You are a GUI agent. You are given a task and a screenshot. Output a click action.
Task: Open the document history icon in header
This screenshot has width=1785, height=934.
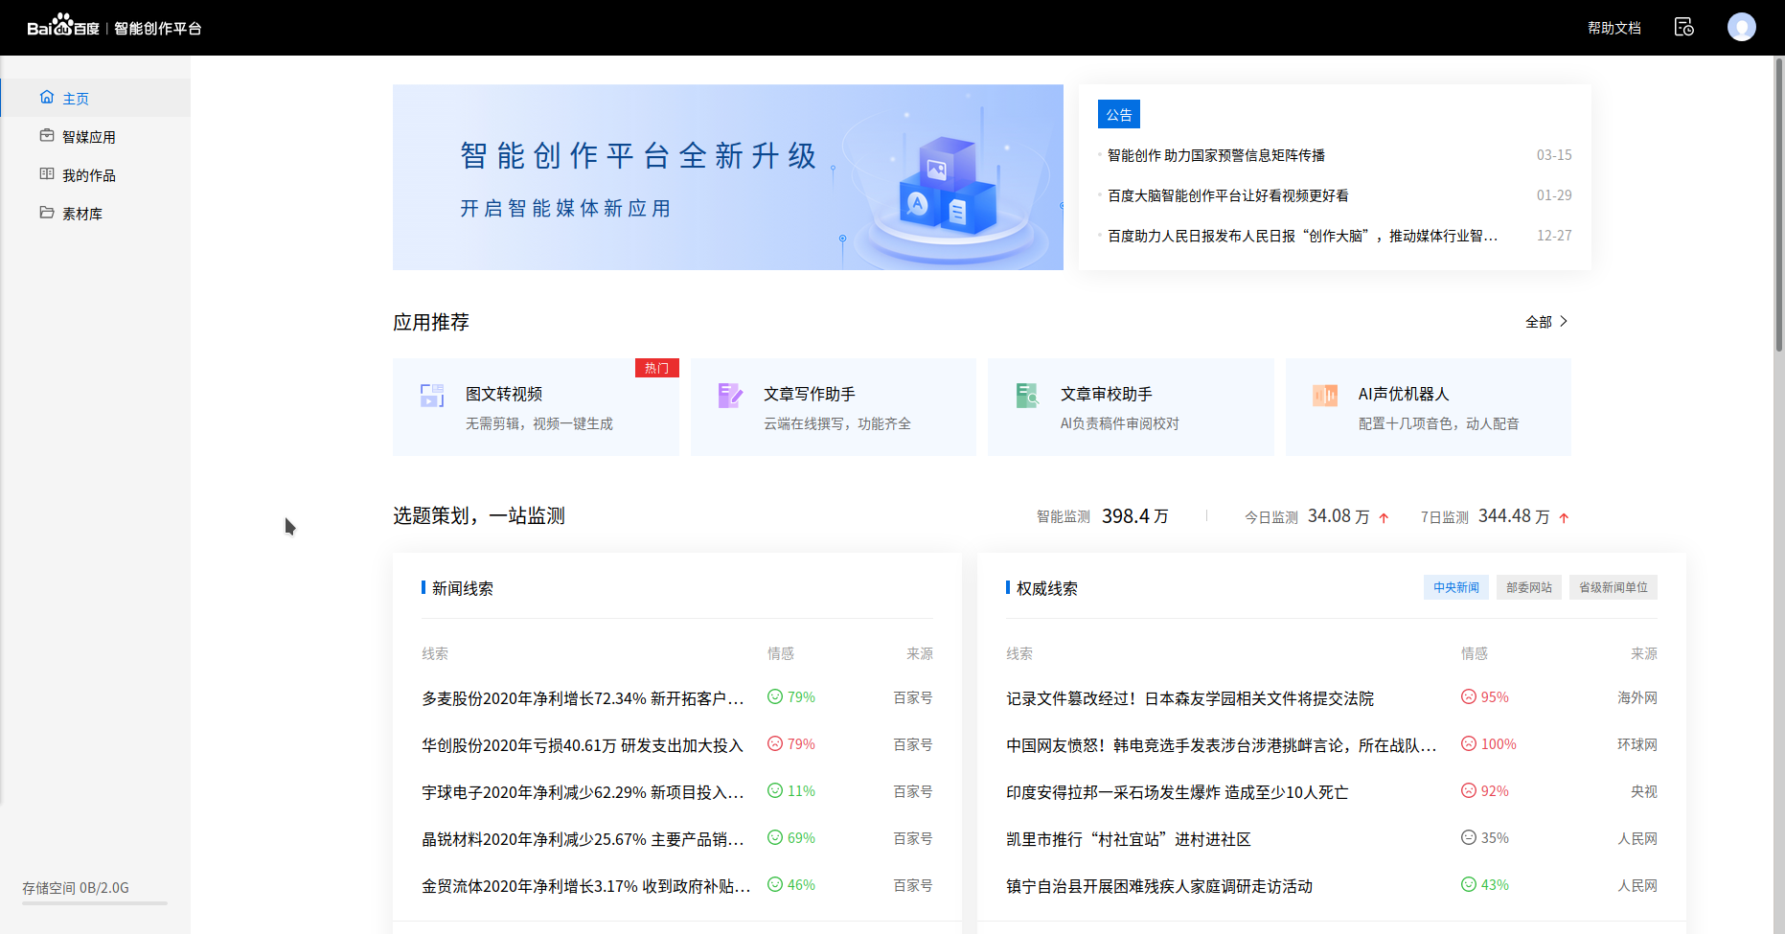tap(1683, 27)
